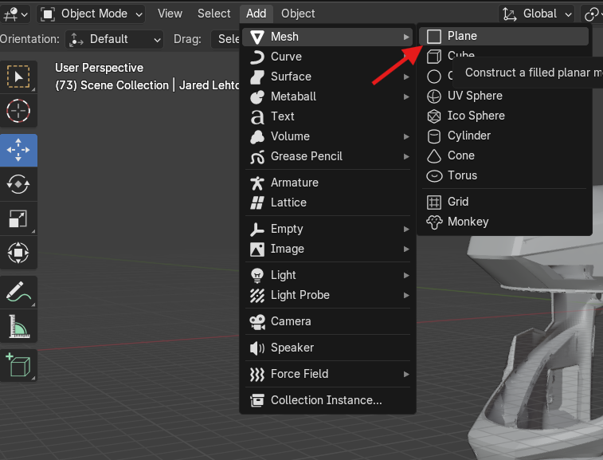The image size is (603, 460).
Task: Click the Circle mesh icon
Action: pos(434,77)
